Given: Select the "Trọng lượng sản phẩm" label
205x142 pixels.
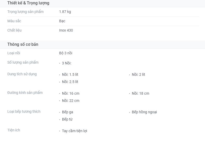Looking at the screenshot, I should point(25,12).
